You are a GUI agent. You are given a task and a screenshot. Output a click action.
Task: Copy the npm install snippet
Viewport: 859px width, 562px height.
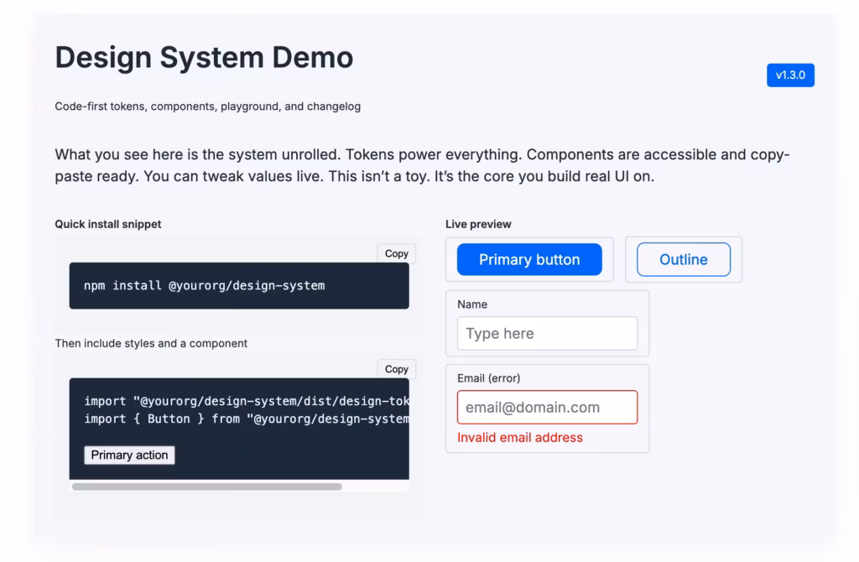tap(395, 253)
